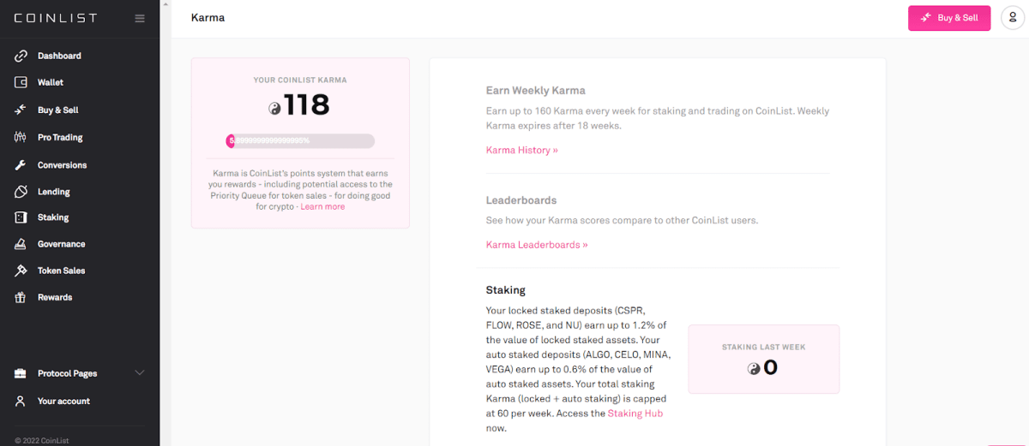1029x446 pixels.
Task: Click the © 2022 CoinList footer text
Action: [41, 441]
